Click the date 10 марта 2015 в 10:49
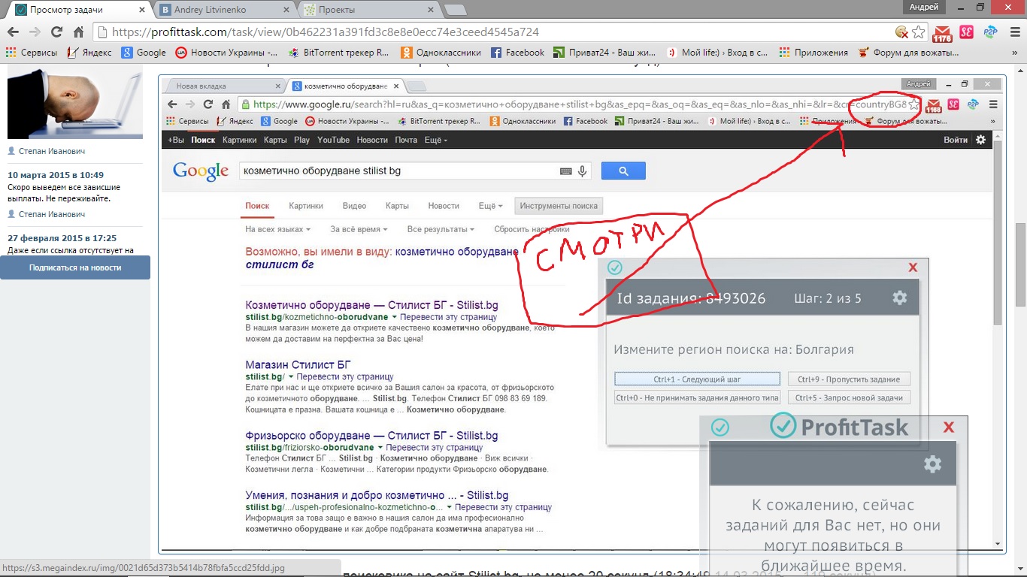 (x=56, y=175)
